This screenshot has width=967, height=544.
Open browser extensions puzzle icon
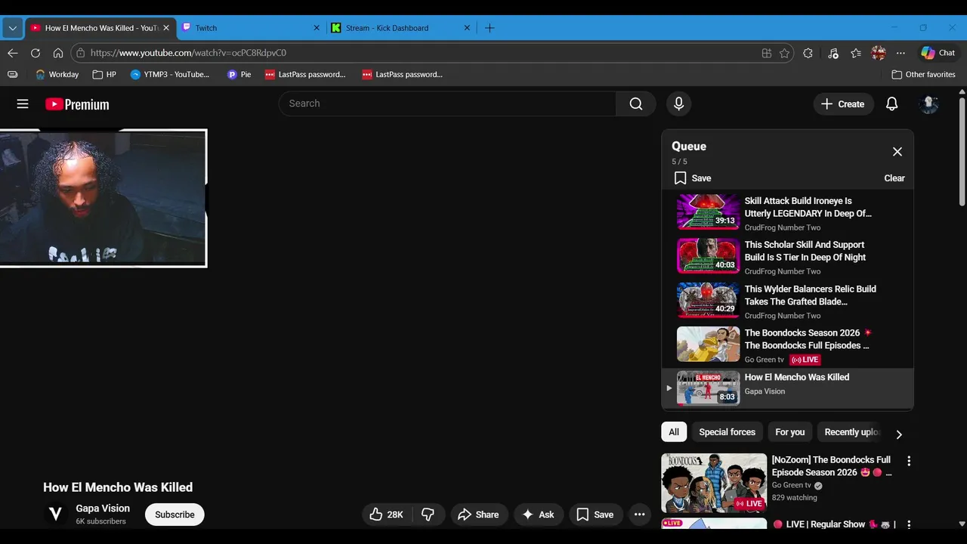808,53
